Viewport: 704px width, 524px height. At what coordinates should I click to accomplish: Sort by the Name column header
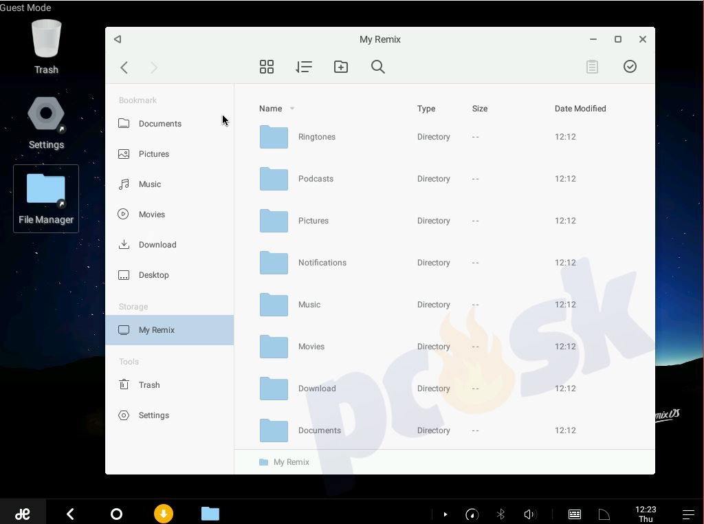[x=270, y=109]
